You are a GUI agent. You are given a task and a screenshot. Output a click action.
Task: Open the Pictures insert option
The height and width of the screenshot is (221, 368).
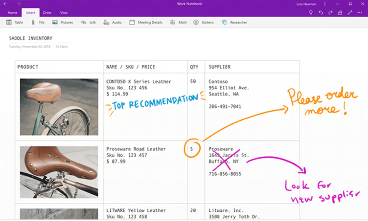pyautogui.click(x=62, y=23)
